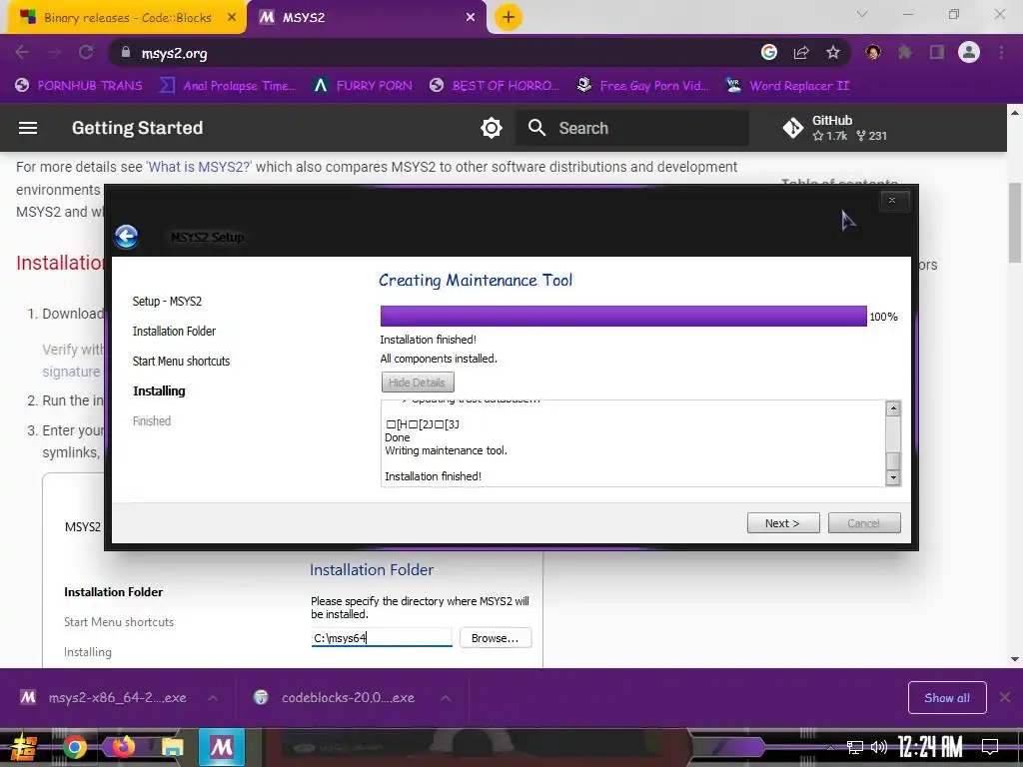Open the MSYS2 GitHub repository link

pos(835,128)
